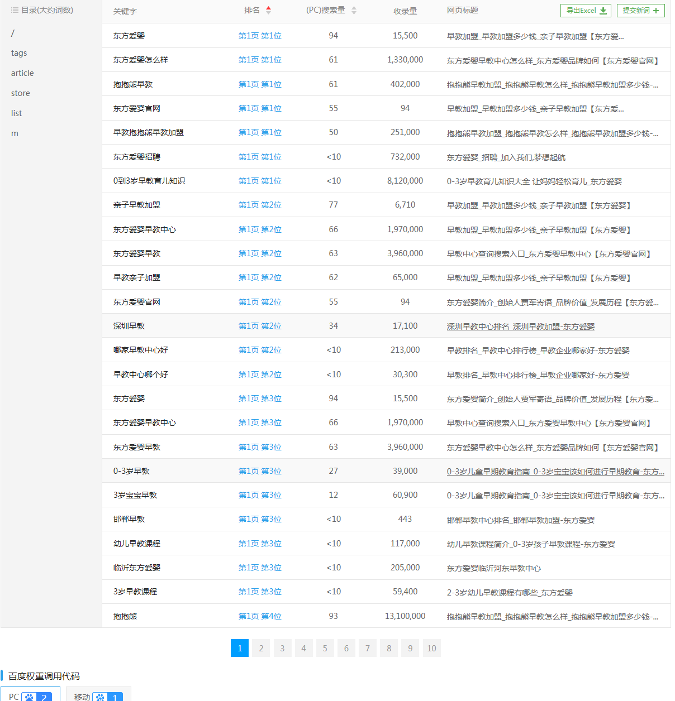Click the sort arrows next to (PC)搜索量
Screen dimensions: 675x701
tap(354, 10)
